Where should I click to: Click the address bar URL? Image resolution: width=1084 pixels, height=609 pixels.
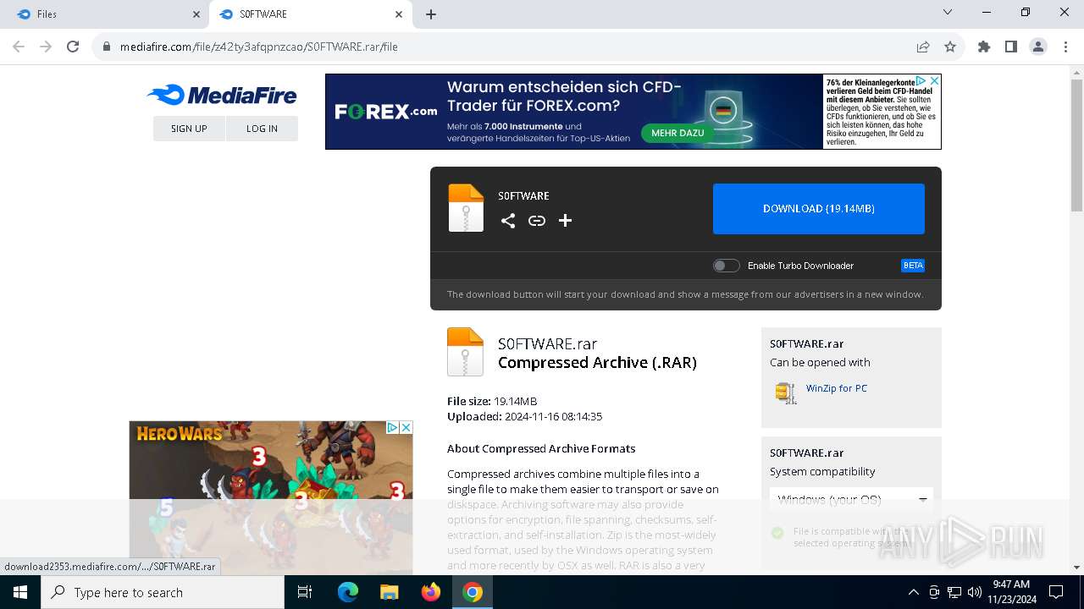[x=259, y=47]
